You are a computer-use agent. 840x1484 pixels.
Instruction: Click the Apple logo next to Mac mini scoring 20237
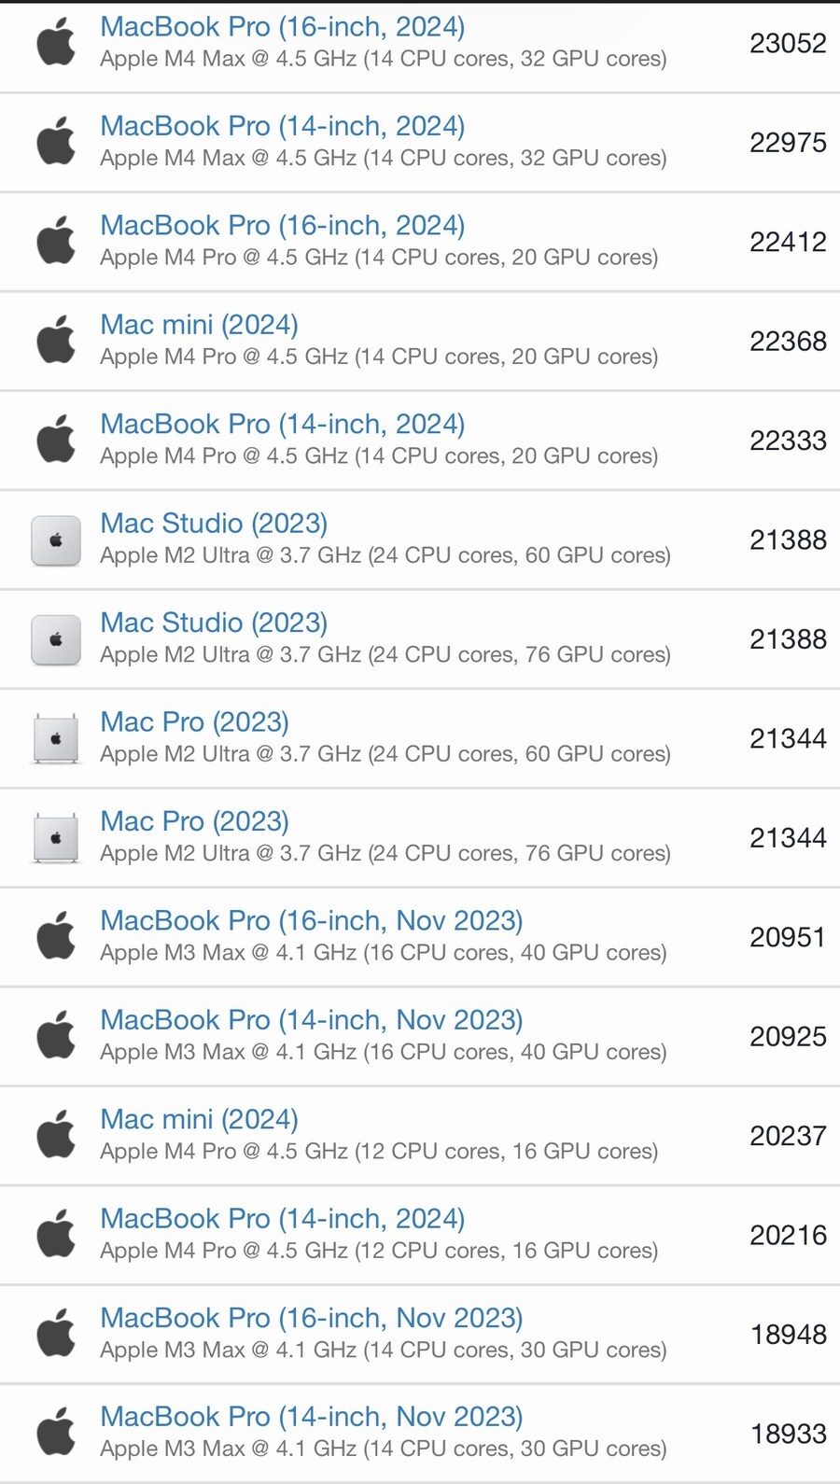coord(56,1136)
